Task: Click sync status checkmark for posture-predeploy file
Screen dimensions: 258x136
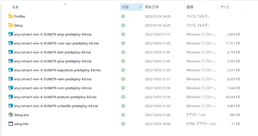Action: (123, 97)
